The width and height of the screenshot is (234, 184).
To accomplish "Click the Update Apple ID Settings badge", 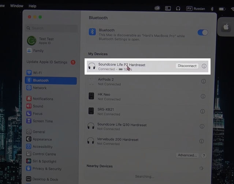I will click(73, 62).
